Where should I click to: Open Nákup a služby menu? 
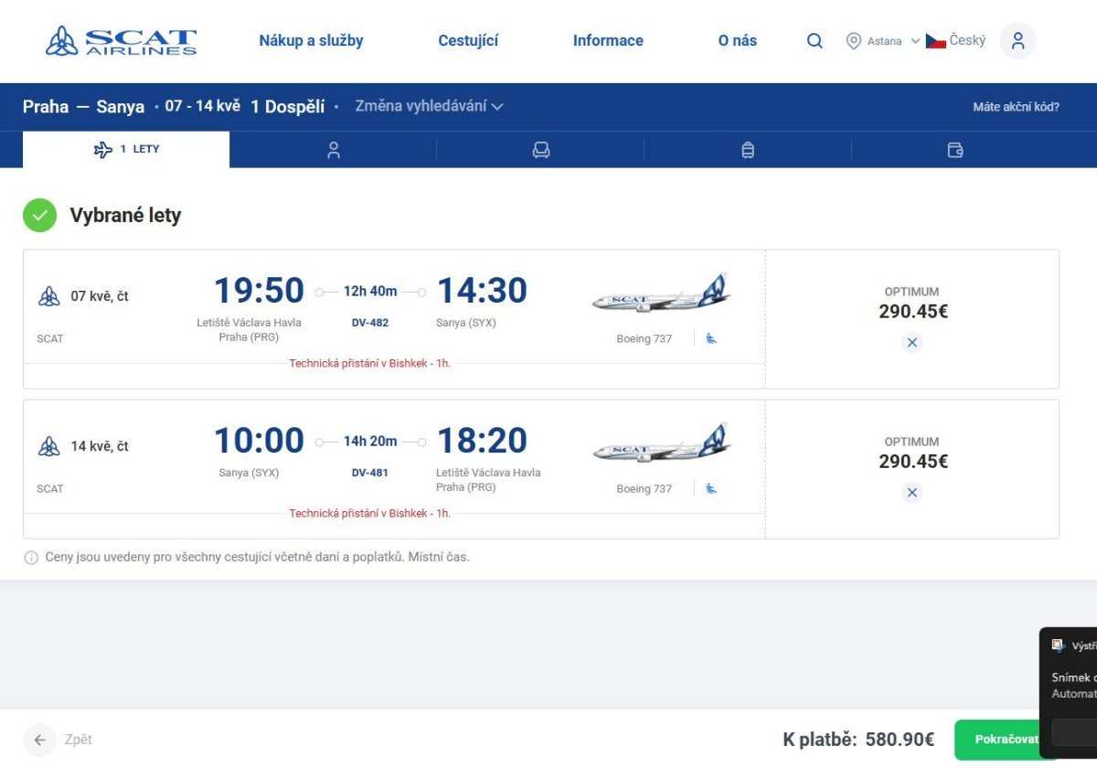(311, 41)
